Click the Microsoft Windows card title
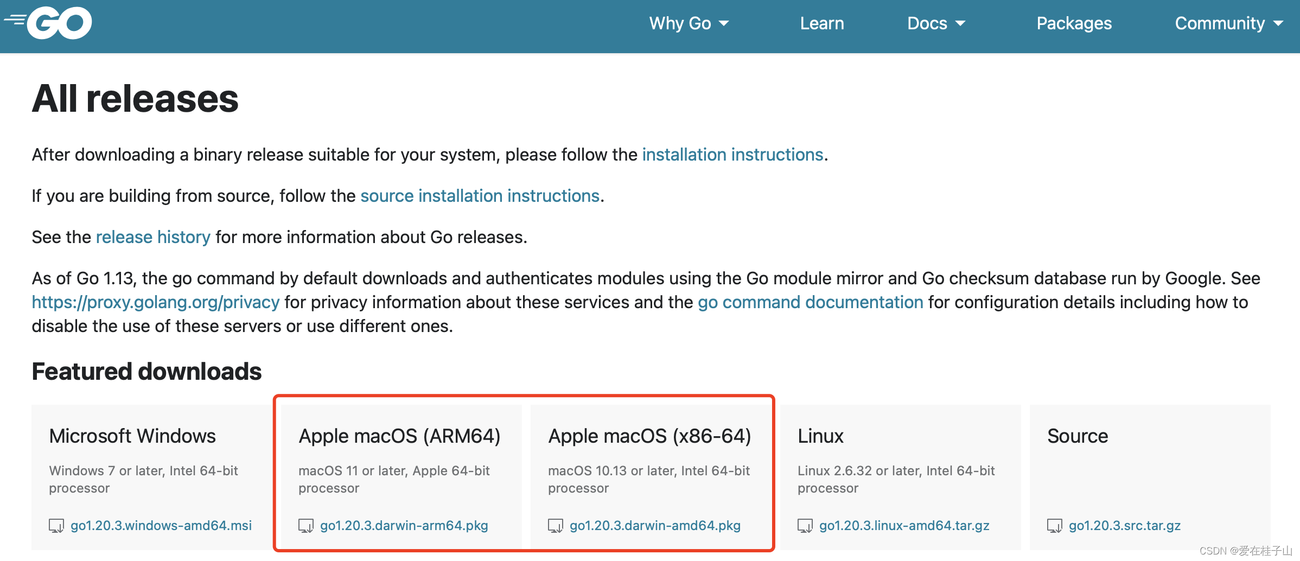Screen dimensions: 1300x561 tap(132, 436)
